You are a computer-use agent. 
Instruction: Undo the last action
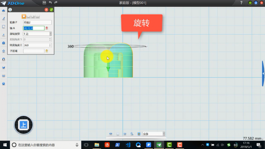50,3
